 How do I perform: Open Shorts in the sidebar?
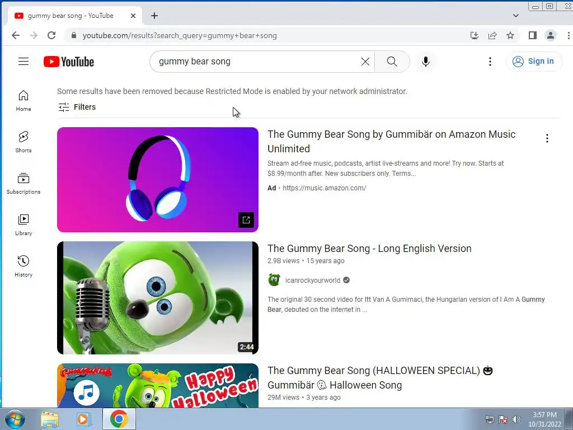[x=24, y=142]
